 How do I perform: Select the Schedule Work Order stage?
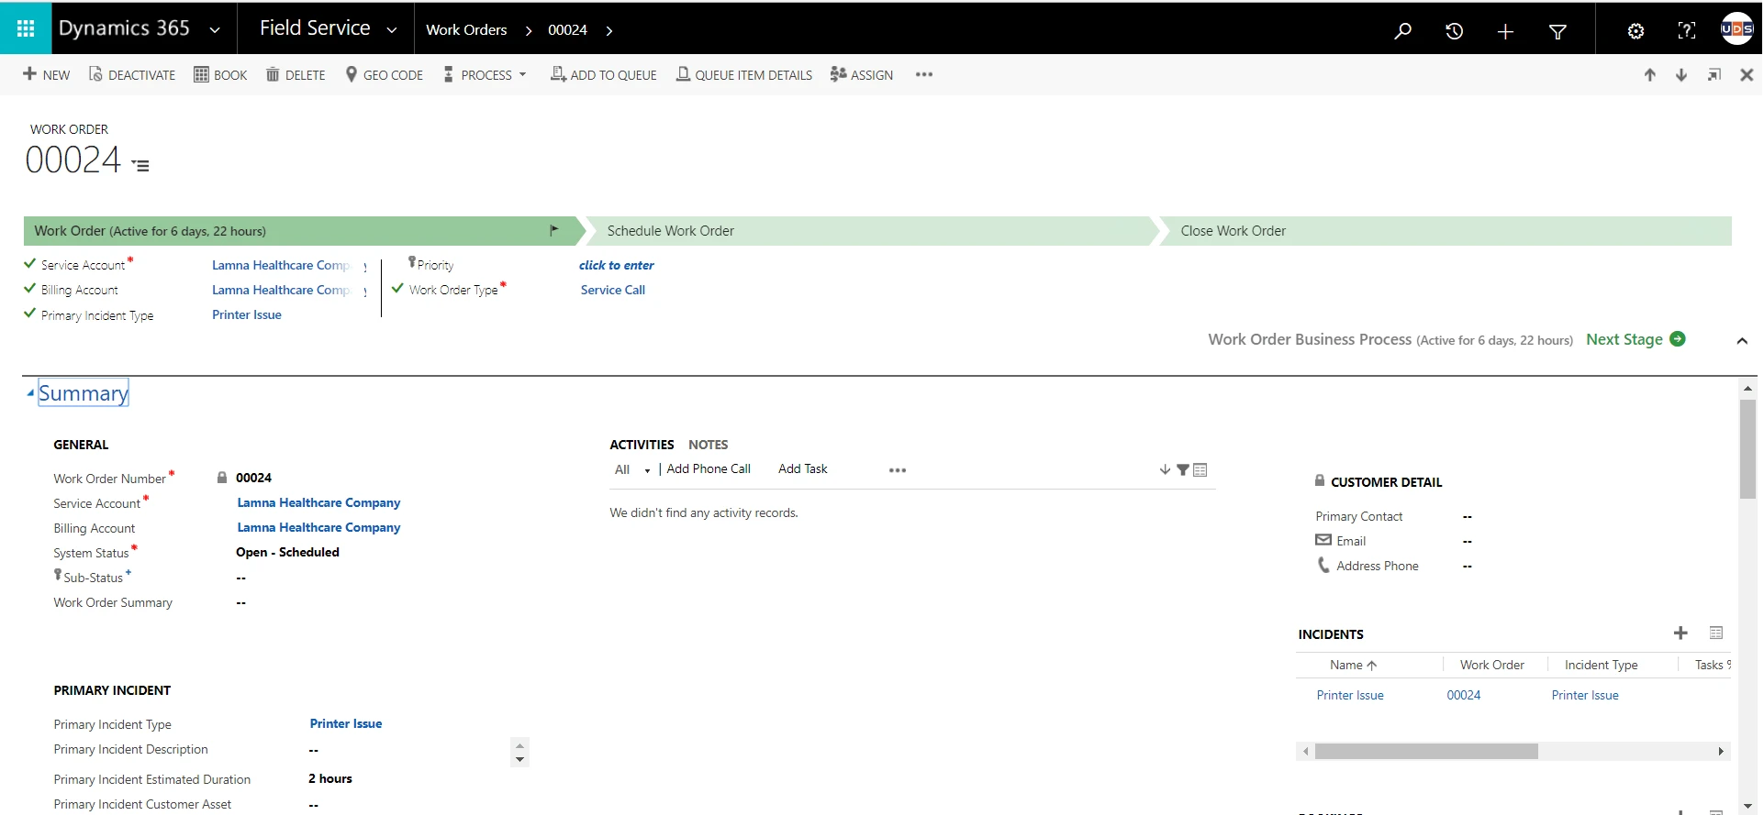pos(872,231)
